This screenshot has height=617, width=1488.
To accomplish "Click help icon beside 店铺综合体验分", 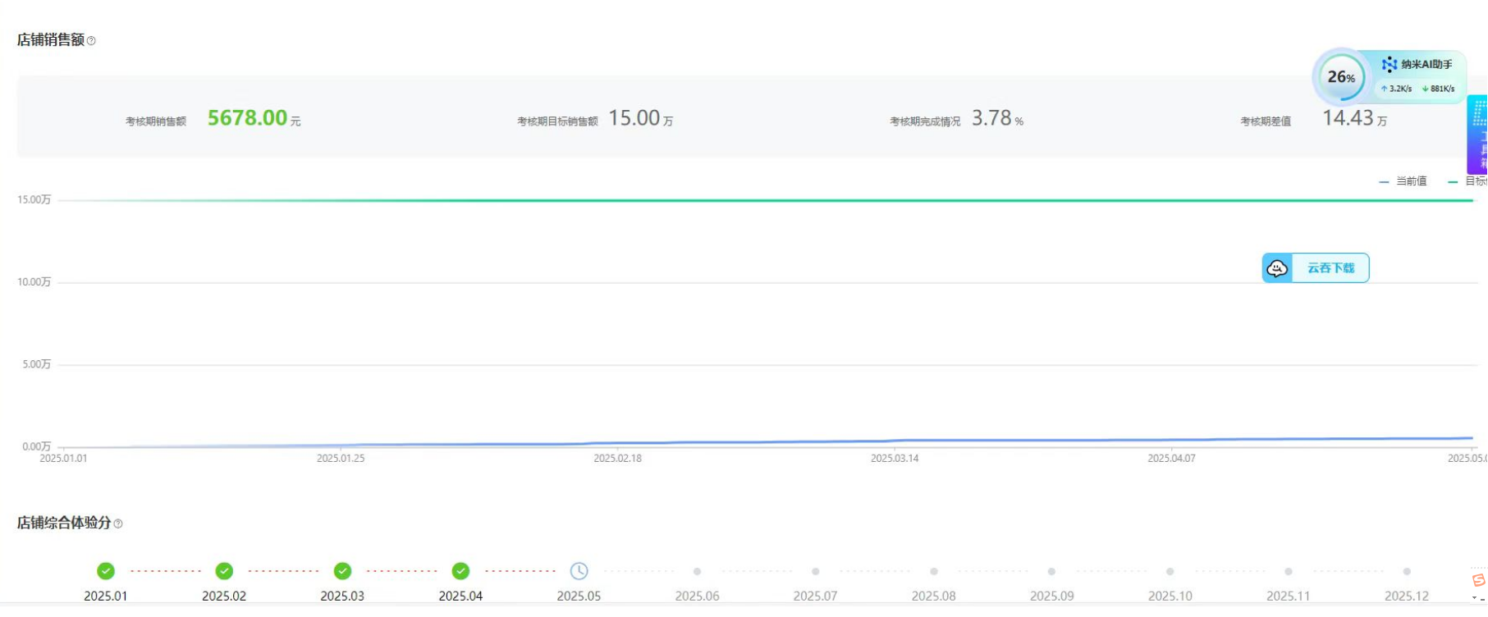I will (118, 523).
